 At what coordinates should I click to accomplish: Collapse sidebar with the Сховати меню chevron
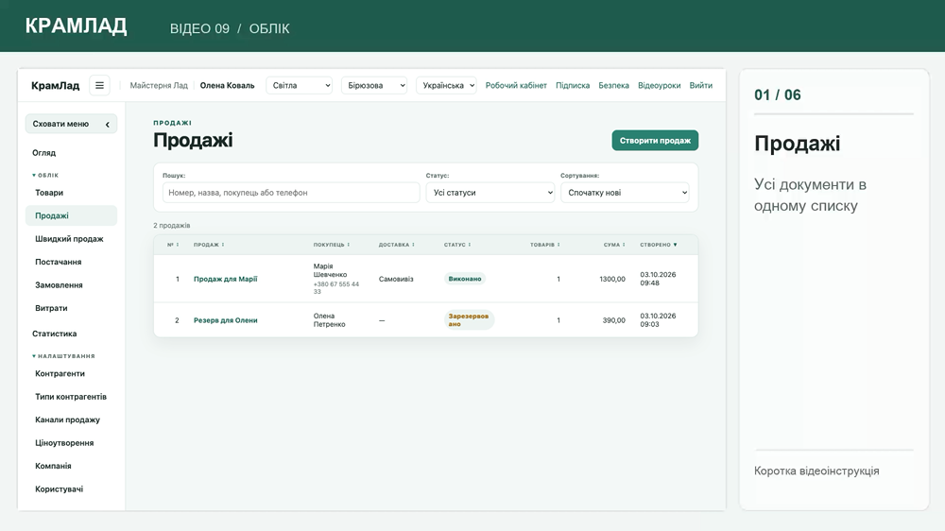(x=108, y=124)
